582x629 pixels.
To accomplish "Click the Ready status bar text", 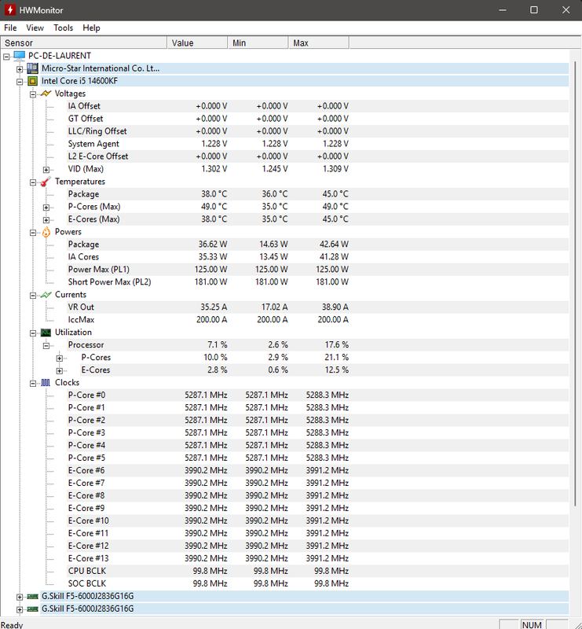I will (12, 624).
